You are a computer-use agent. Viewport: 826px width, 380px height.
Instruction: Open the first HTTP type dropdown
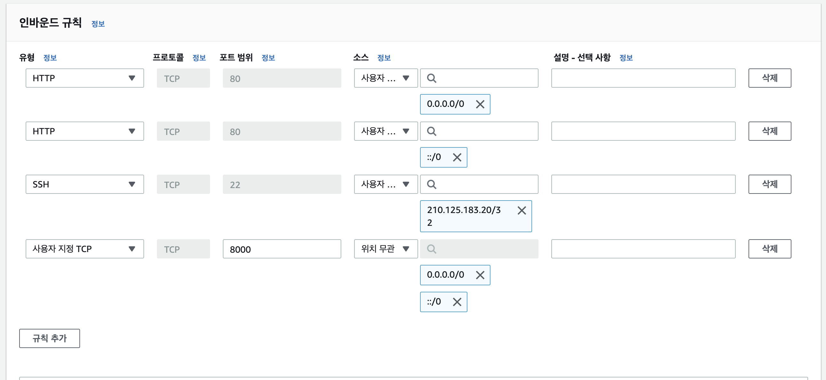click(85, 78)
